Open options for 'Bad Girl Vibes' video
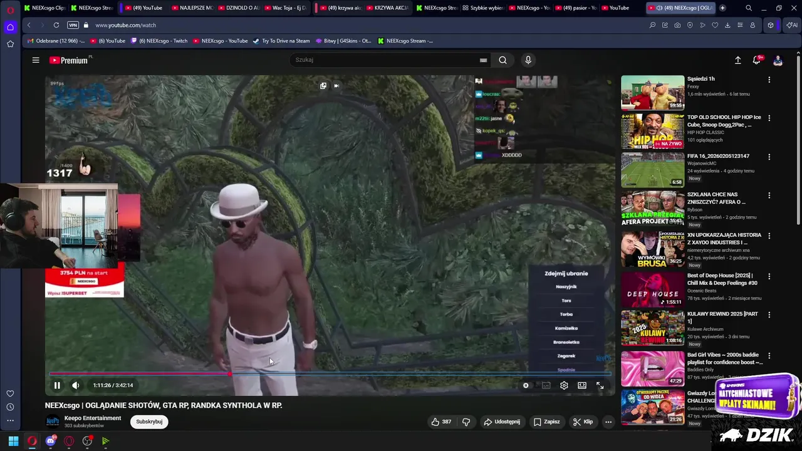The height and width of the screenshot is (451, 802). point(769,355)
